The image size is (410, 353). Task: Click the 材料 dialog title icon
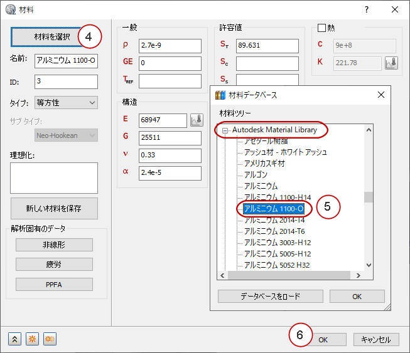pos(11,9)
